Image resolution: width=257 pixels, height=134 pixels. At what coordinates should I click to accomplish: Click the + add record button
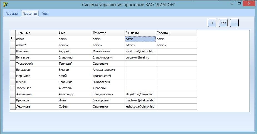(212, 23)
